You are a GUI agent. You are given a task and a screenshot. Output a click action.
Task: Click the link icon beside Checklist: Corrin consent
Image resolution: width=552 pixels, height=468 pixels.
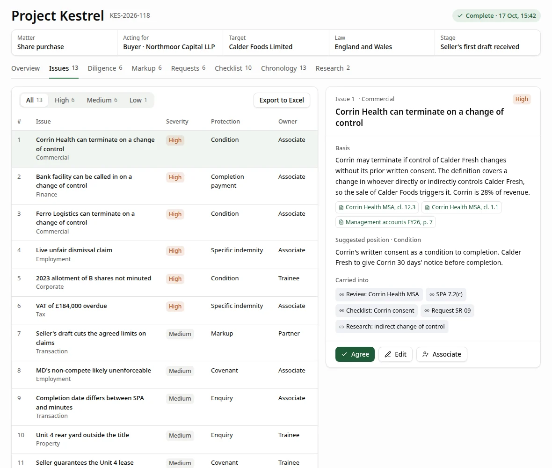tap(341, 311)
